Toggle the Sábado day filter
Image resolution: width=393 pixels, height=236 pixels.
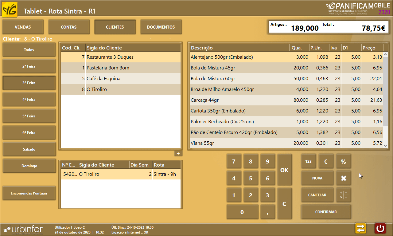[29, 149]
